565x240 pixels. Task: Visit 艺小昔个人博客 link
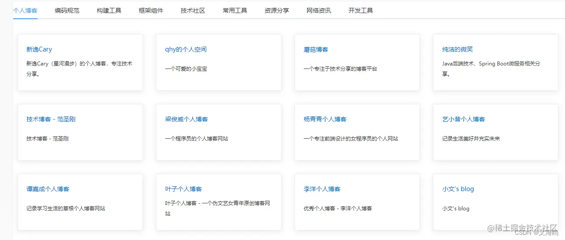click(464, 119)
